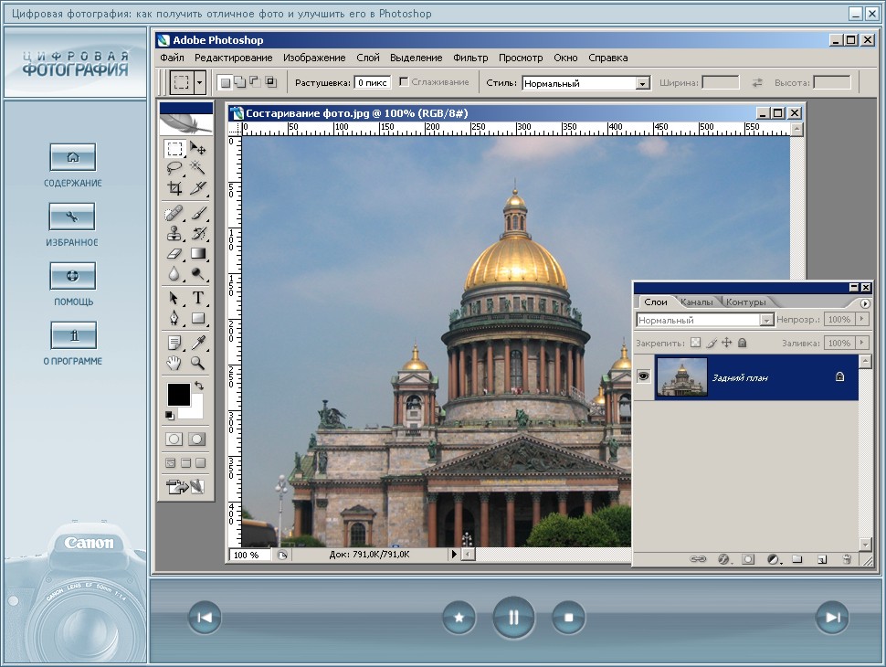Select the Clone Stamp tool

click(174, 233)
